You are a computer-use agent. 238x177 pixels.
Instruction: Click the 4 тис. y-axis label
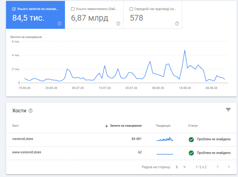[16, 55]
